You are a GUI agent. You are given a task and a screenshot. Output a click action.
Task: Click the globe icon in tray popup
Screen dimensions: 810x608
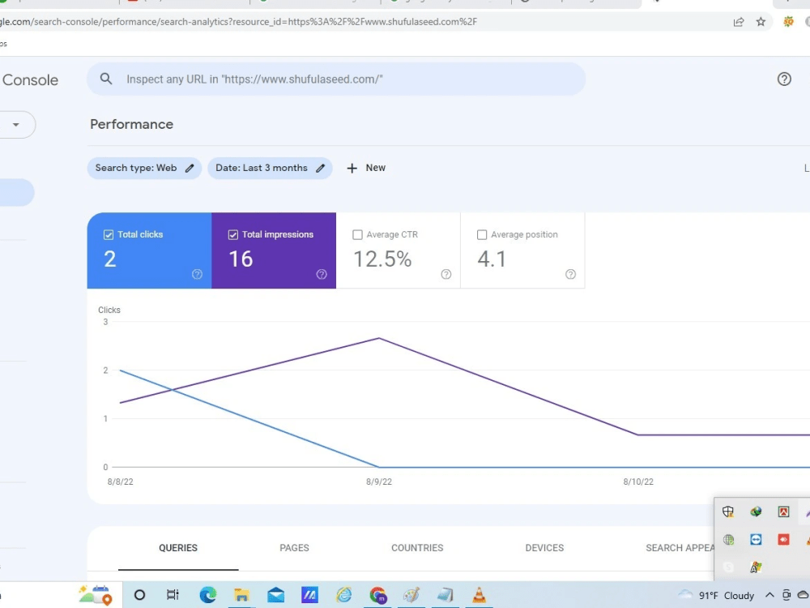(x=728, y=540)
